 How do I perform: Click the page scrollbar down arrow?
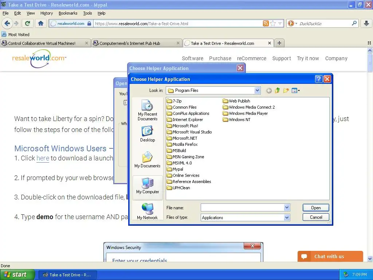(x=370, y=258)
